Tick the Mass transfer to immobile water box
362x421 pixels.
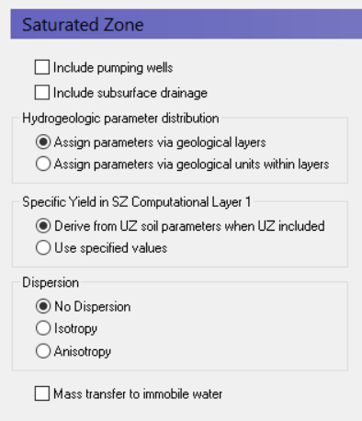click(x=42, y=393)
